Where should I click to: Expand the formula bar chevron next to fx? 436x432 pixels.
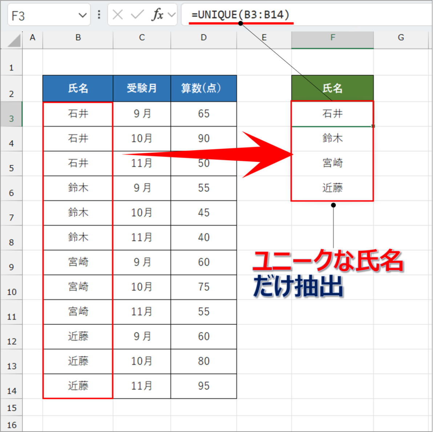171,15
